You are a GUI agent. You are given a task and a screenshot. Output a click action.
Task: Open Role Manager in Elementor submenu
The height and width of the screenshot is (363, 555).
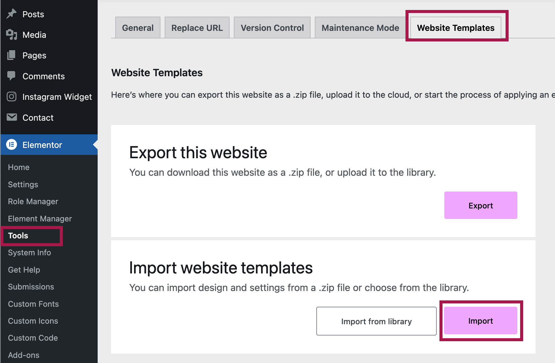pyautogui.click(x=33, y=201)
